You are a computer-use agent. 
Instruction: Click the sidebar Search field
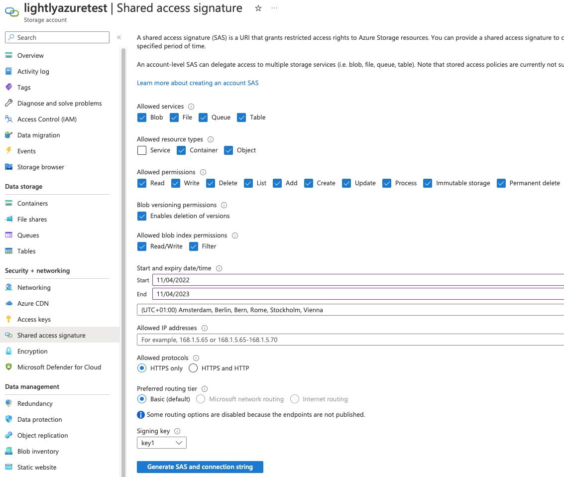point(57,37)
